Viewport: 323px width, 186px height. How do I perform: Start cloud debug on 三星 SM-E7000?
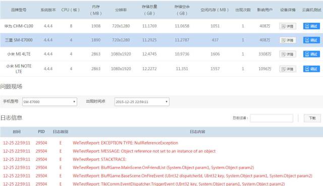tap(311, 40)
